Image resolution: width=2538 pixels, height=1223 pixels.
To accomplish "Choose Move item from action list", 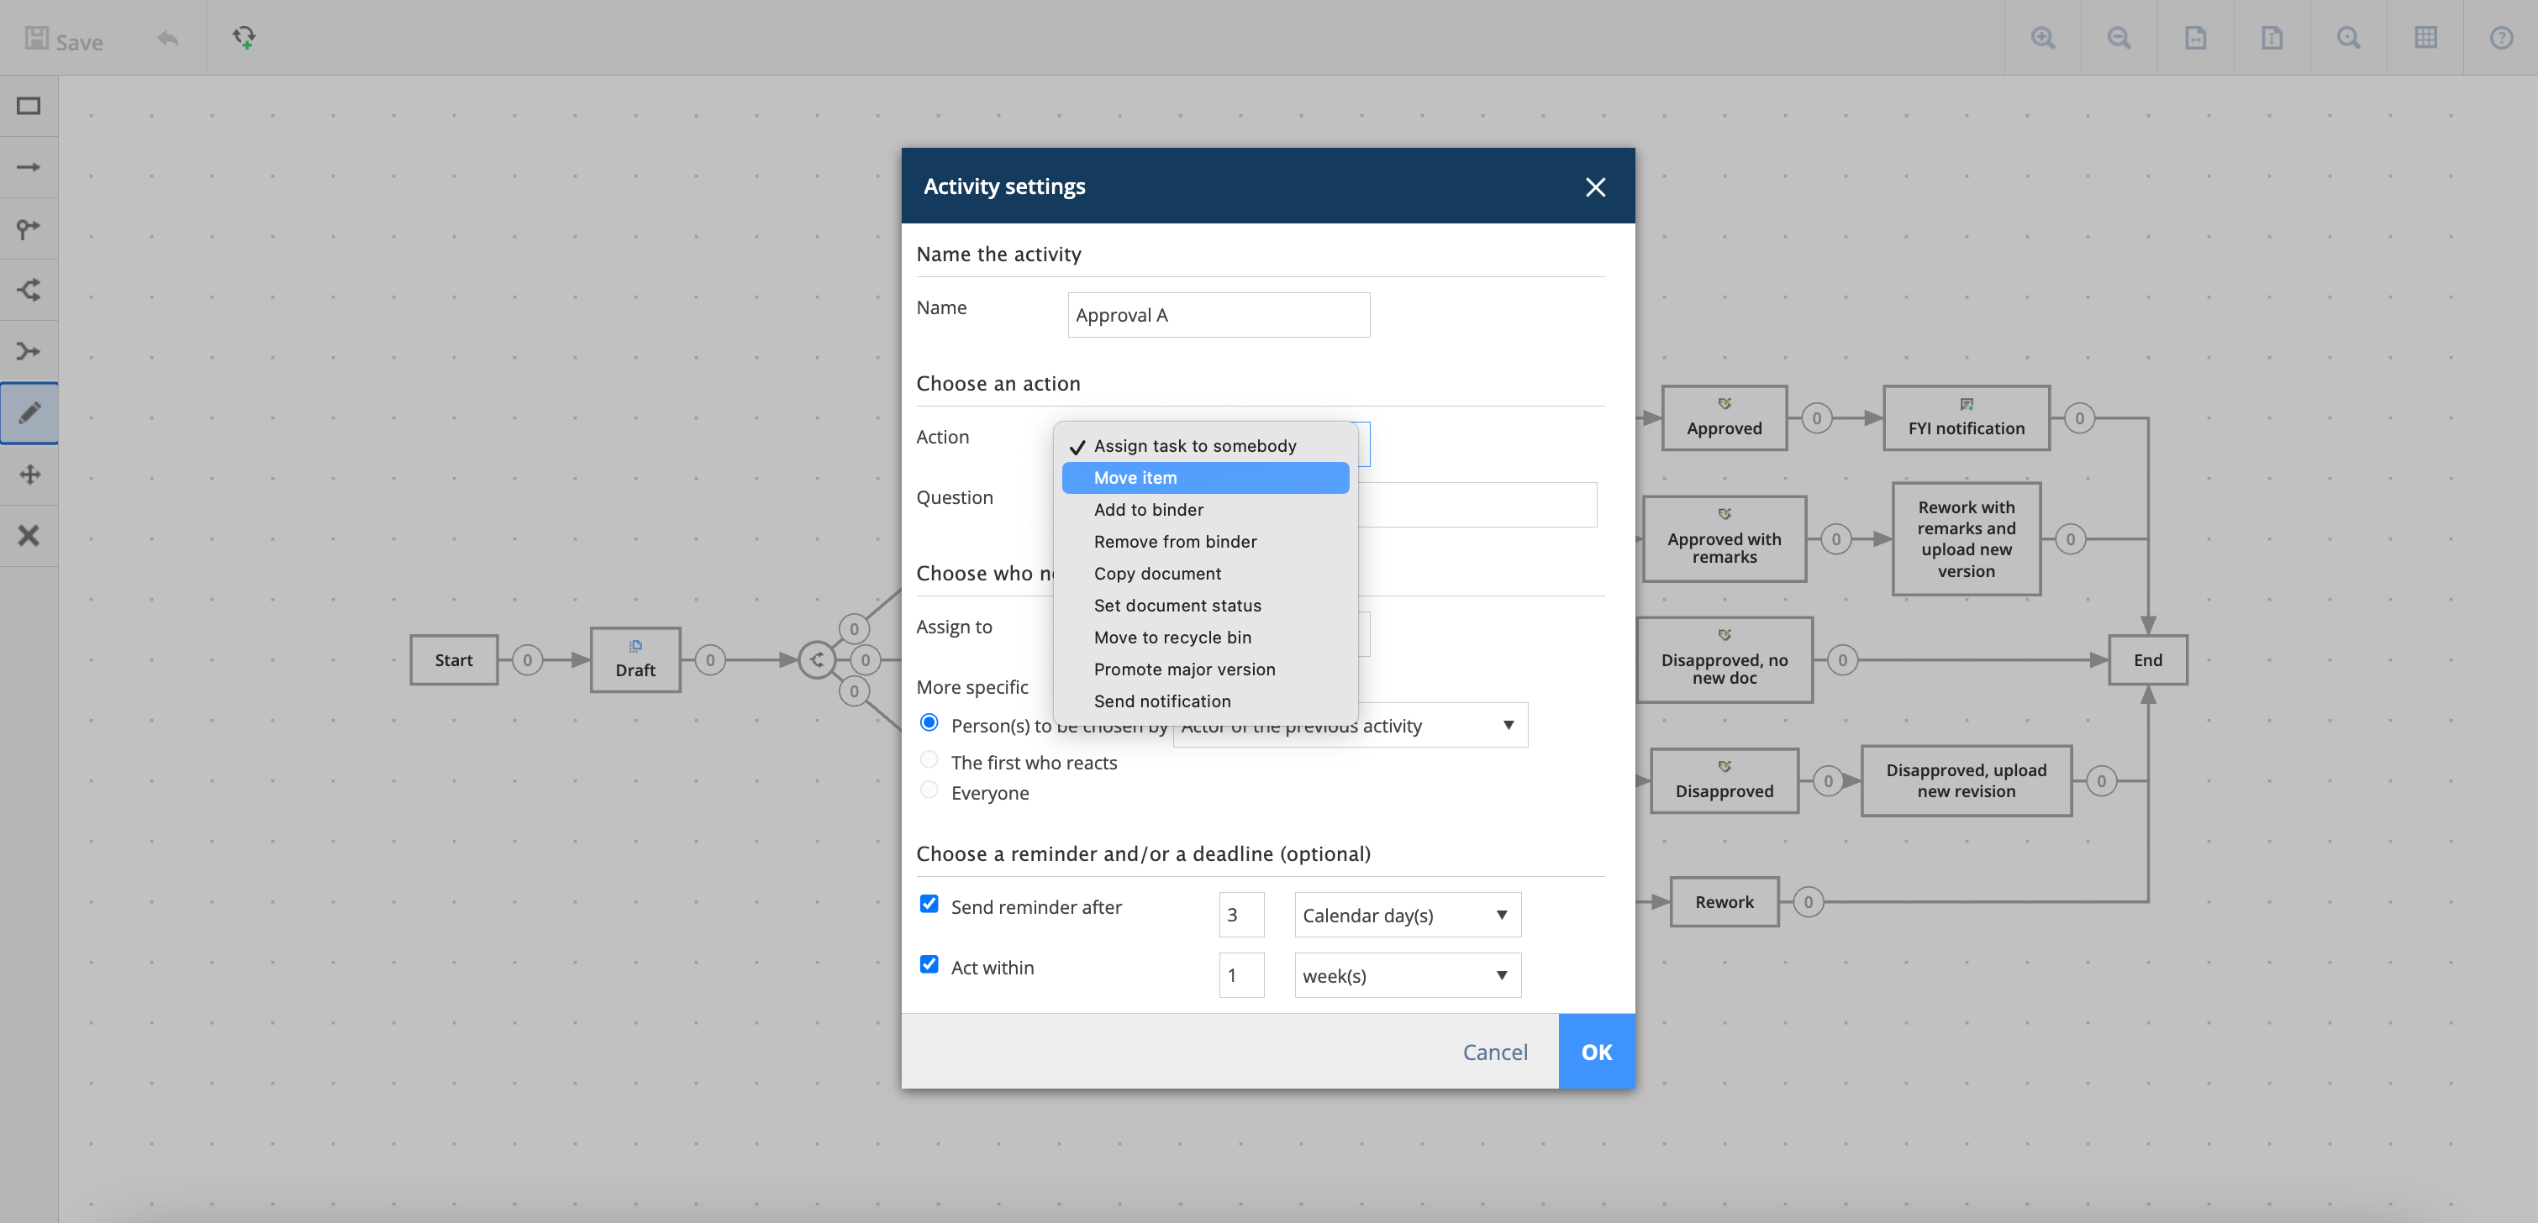I will coord(1204,478).
